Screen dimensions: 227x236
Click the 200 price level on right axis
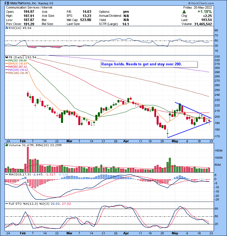tap(217, 117)
